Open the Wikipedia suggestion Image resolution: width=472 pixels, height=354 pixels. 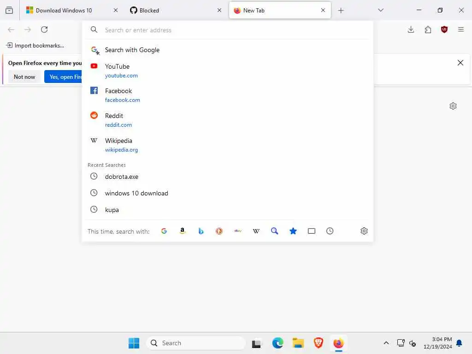(x=228, y=145)
